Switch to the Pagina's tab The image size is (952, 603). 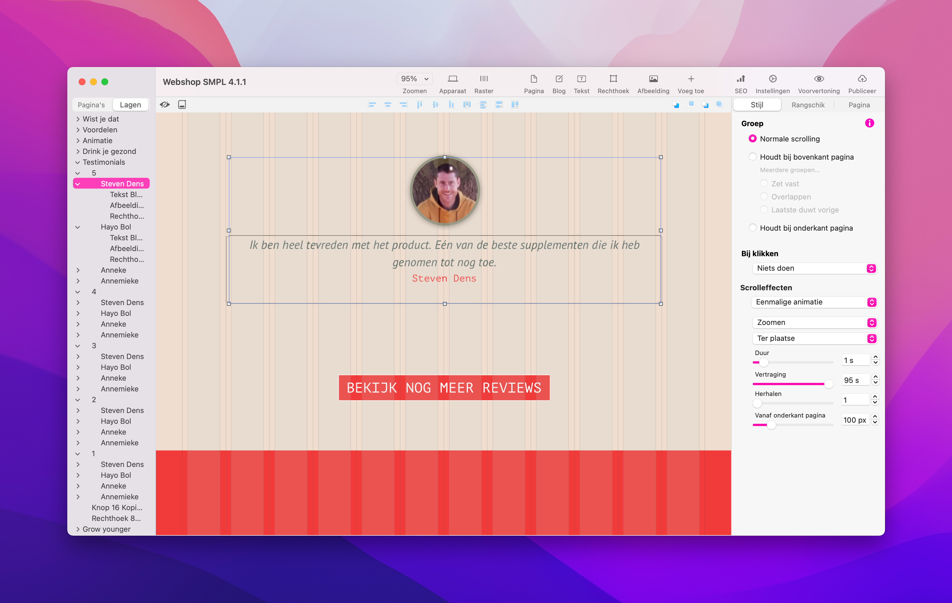91,105
